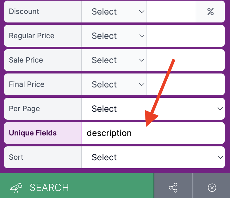Click the Unique Fields label
Screen dimensions: 230x198
[33, 133]
